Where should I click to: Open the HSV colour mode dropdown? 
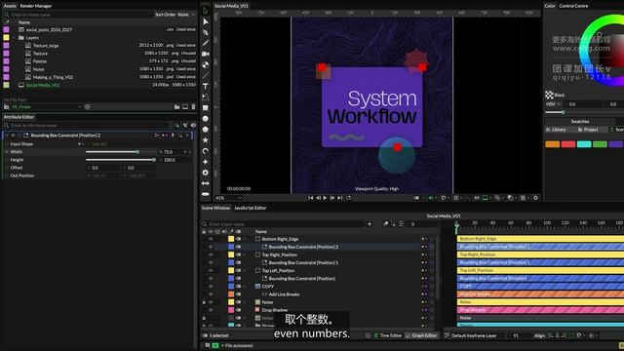pos(553,104)
